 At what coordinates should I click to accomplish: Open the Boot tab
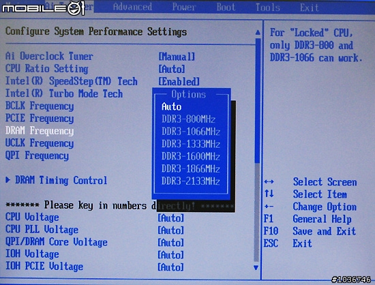coord(226,7)
